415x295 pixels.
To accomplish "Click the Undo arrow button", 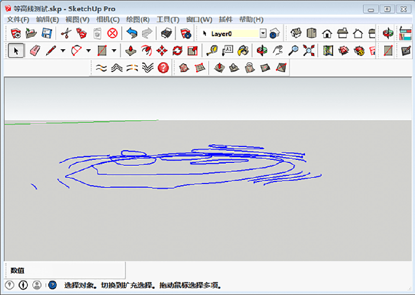I will click(132, 34).
